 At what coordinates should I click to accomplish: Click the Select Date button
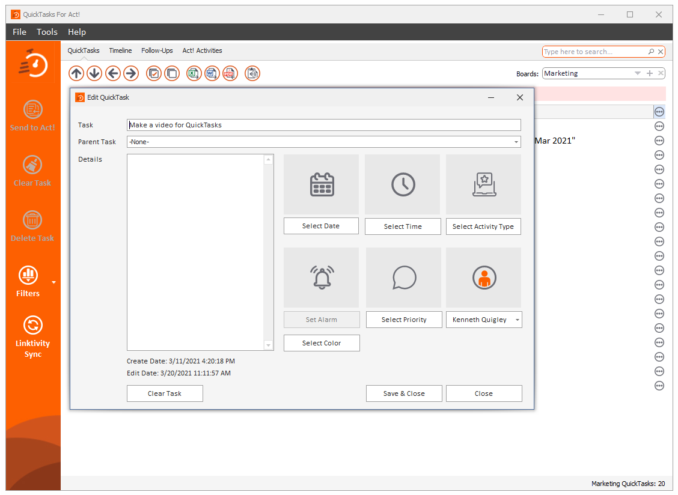tap(322, 226)
